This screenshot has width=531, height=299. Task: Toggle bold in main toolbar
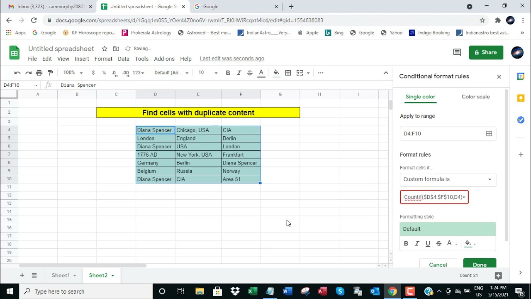228,73
